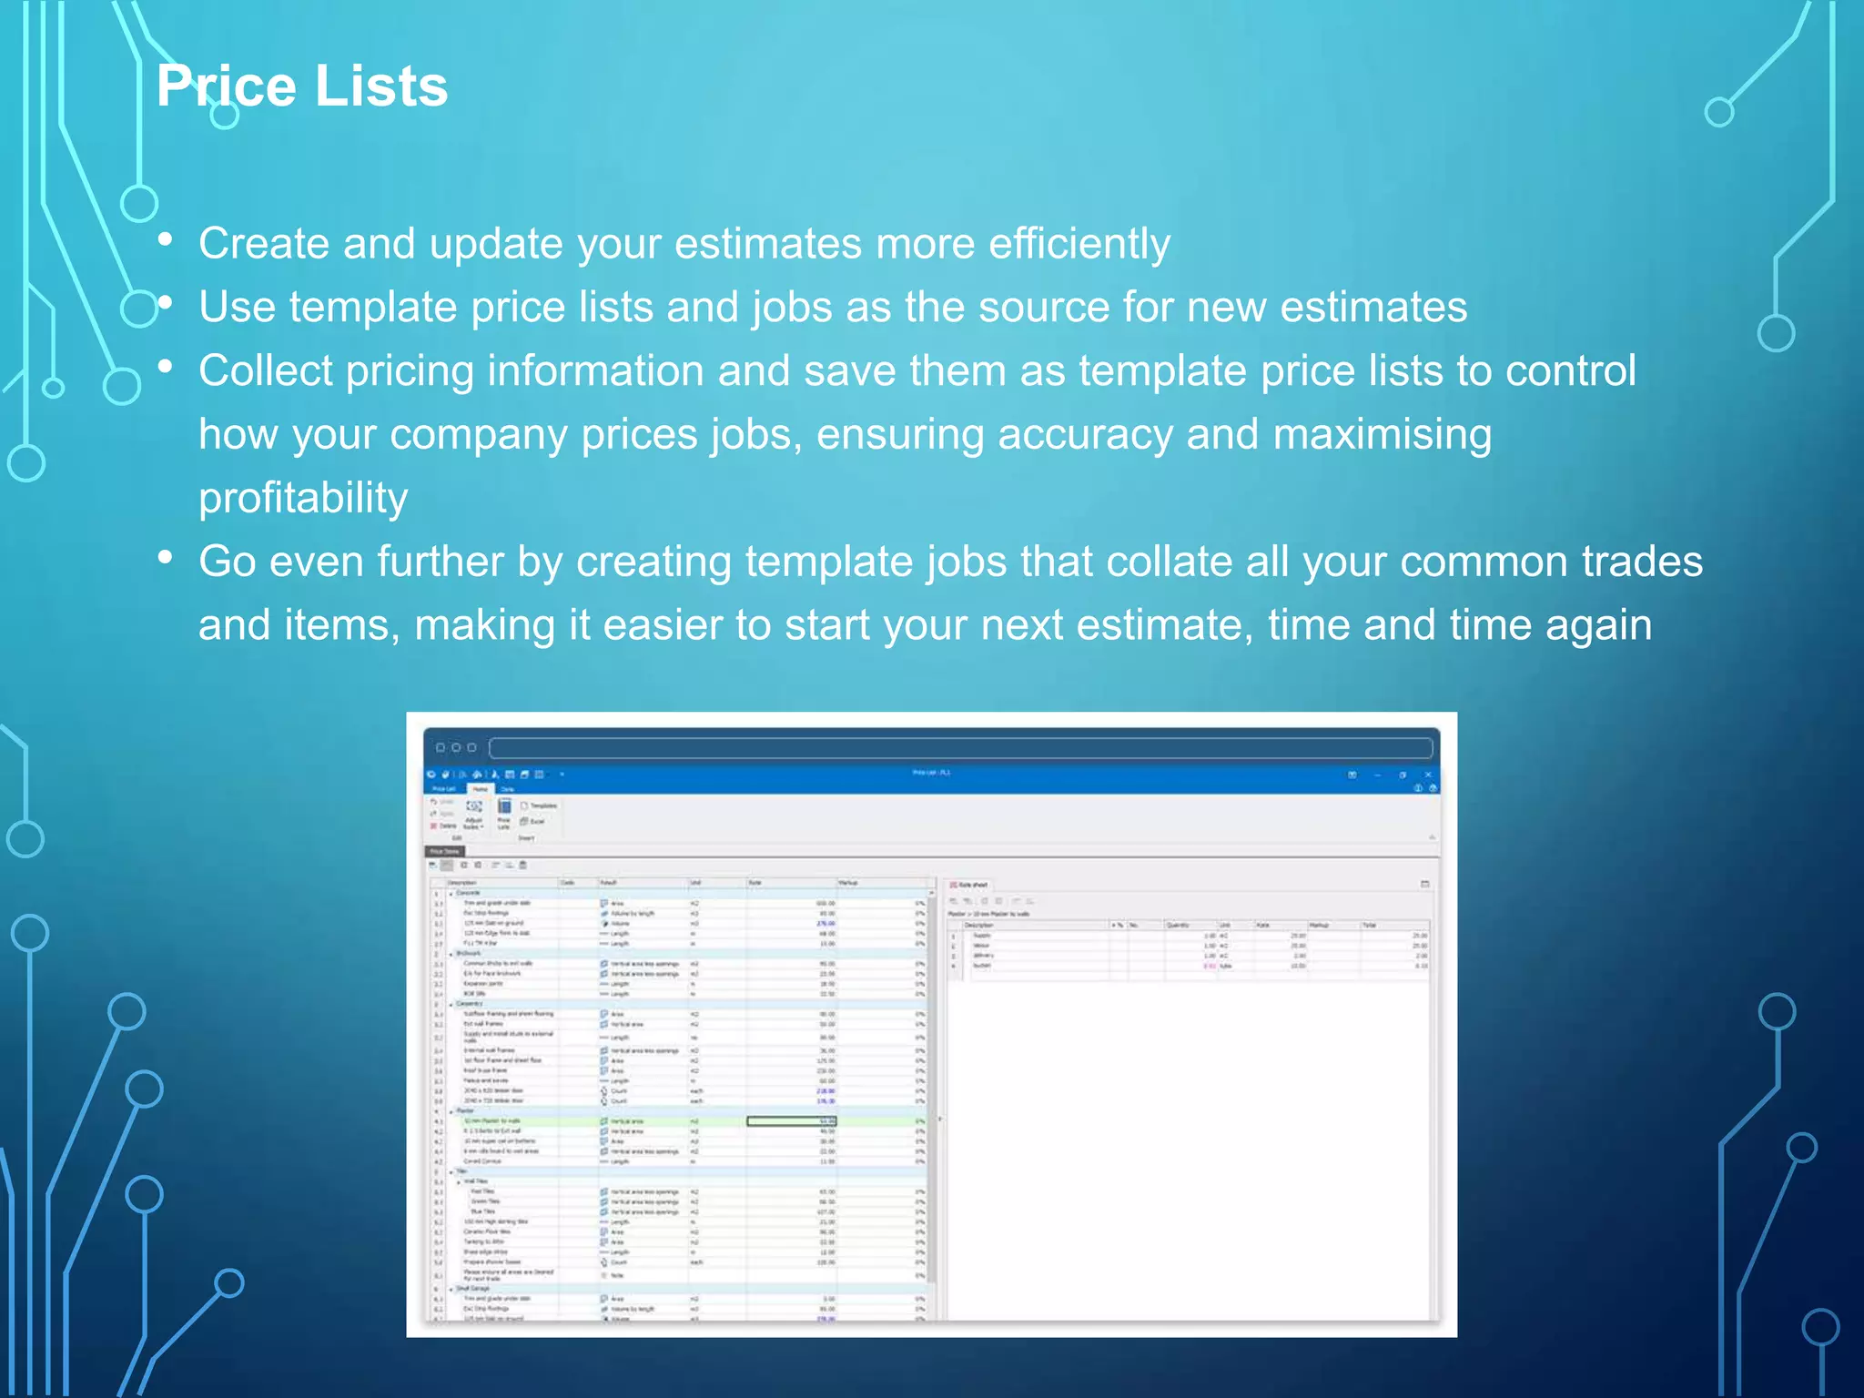Collapse the ribbon with the up arrow
The width and height of the screenshot is (1864, 1398).
(x=1432, y=837)
